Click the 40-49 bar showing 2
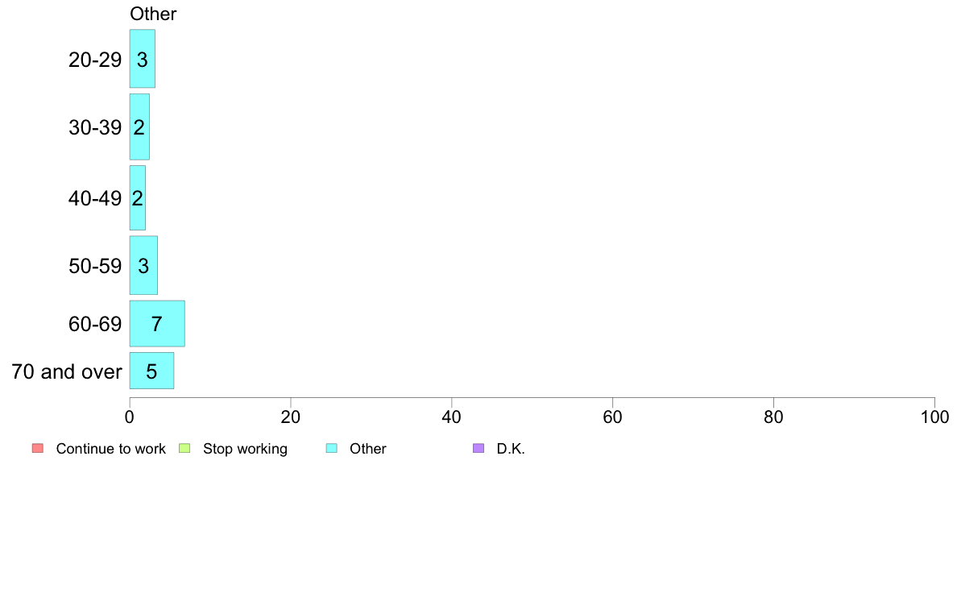The width and height of the screenshot is (957, 593). 137,198
